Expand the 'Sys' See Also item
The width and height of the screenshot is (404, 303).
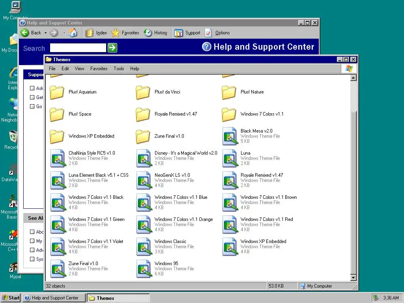coord(36,259)
